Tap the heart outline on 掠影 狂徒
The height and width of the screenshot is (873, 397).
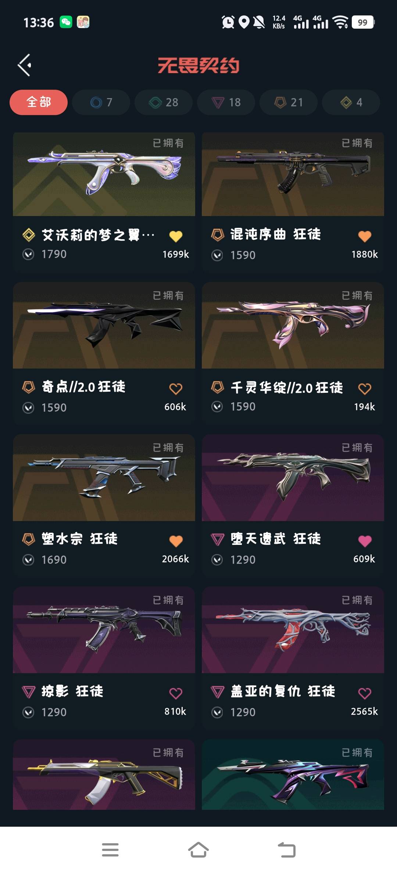pyautogui.click(x=176, y=693)
